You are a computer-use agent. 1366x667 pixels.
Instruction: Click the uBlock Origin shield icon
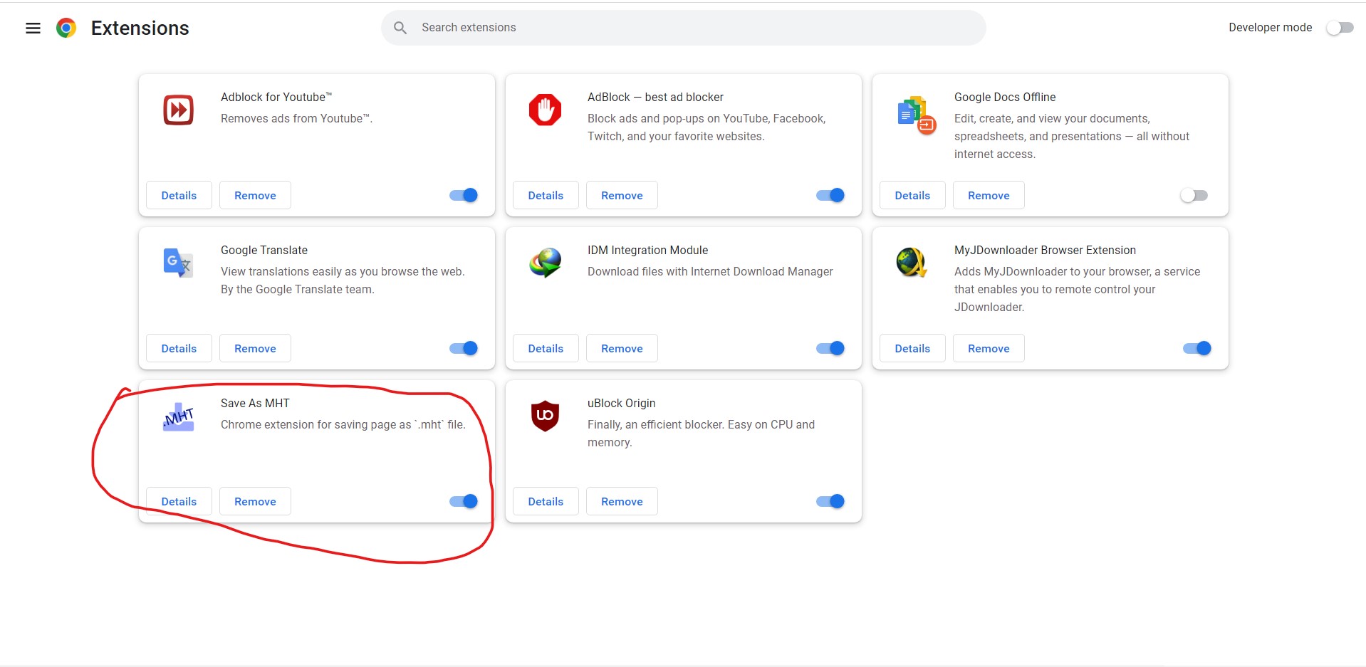(546, 416)
